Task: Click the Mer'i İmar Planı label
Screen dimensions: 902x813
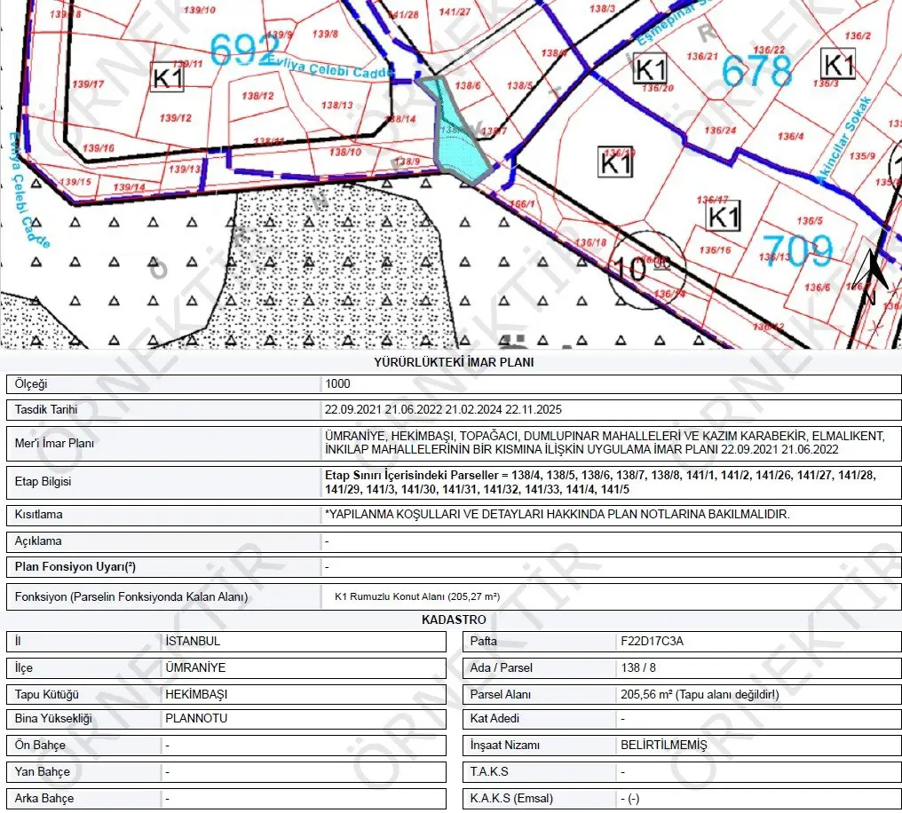Action: pyautogui.click(x=54, y=443)
